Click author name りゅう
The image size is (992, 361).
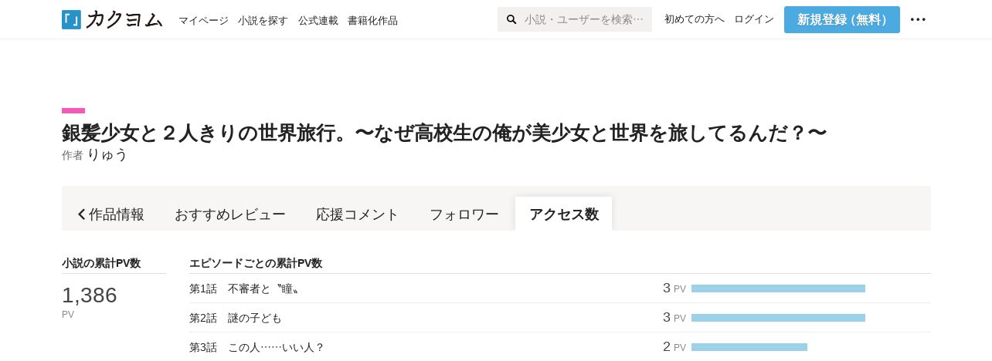(x=107, y=154)
